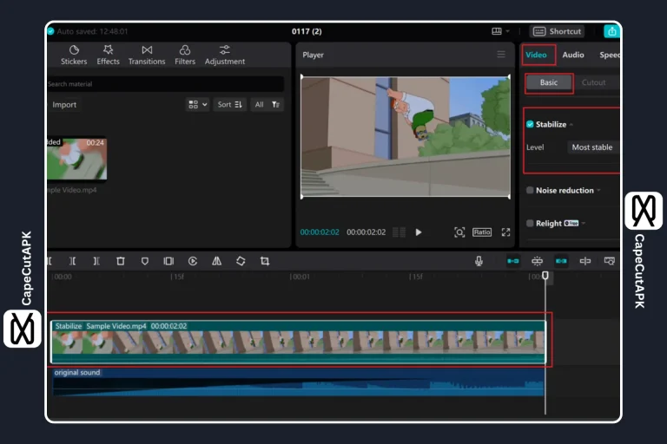Uncheck the Stabilize checkbox
This screenshot has width=667, height=444.
(530, 124)
